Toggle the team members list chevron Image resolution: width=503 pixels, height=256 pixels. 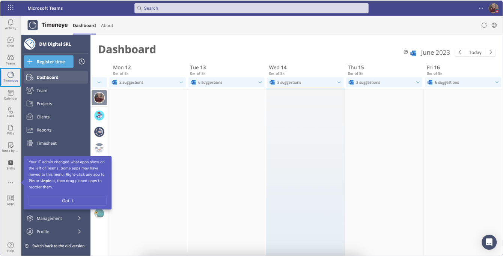click(x=99, y=82)
